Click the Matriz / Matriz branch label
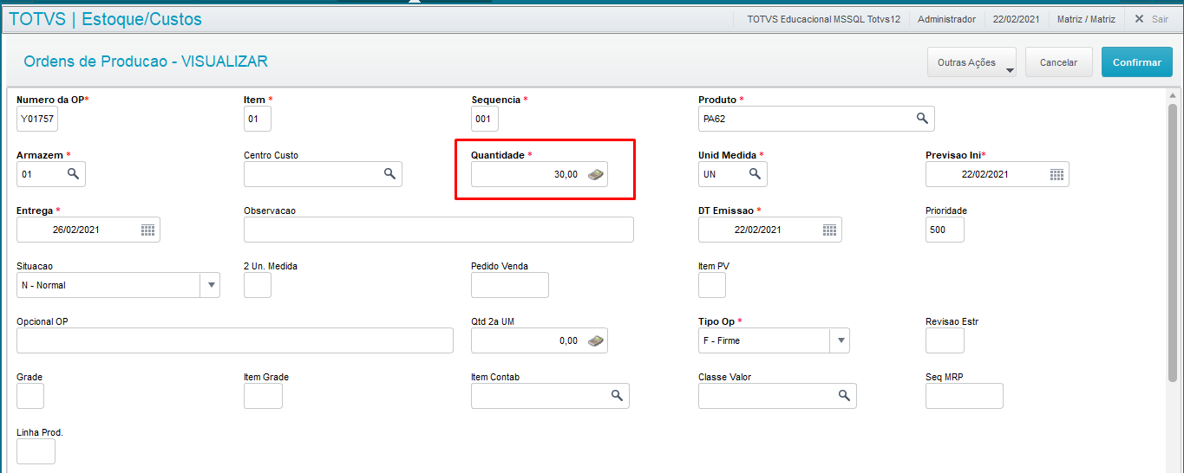The width and height of the screenshot is (1184, 473). pos(1086,18)
